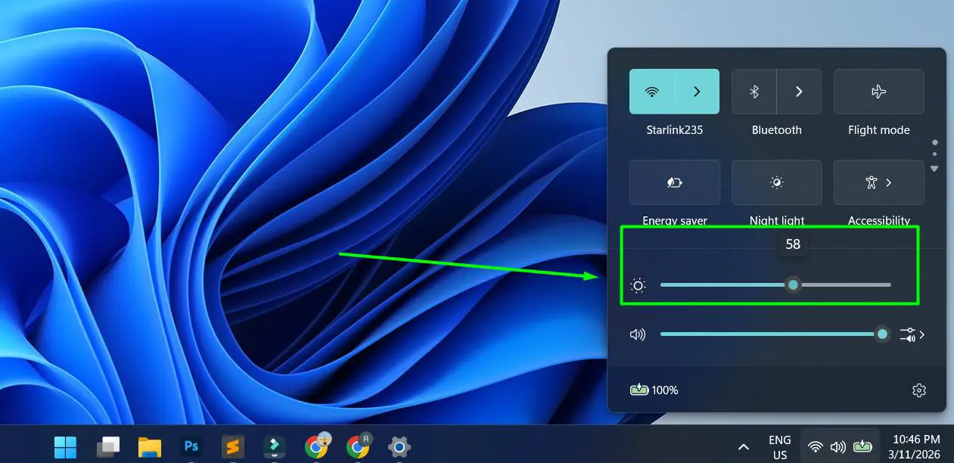The image size is (954, 463).
Task: Expand the Wi-Fi networks list
Action: [697, 91]
